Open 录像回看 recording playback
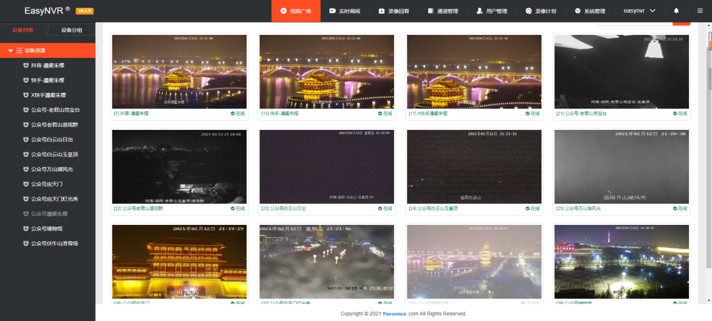The height and width of the screenshot is (321, 712). tap(393, 11)
